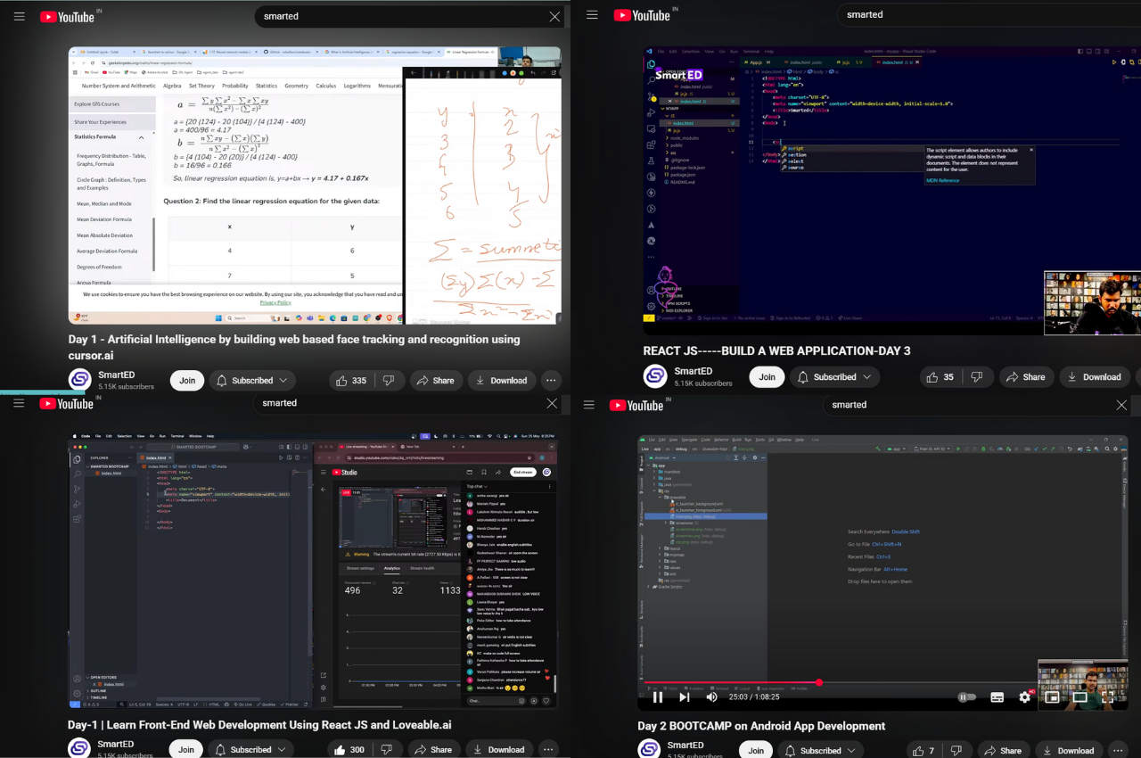
Task: Expand Subscribed dropdown under Artificial Intelligence Day 1 video
Action: click(250, 381)
